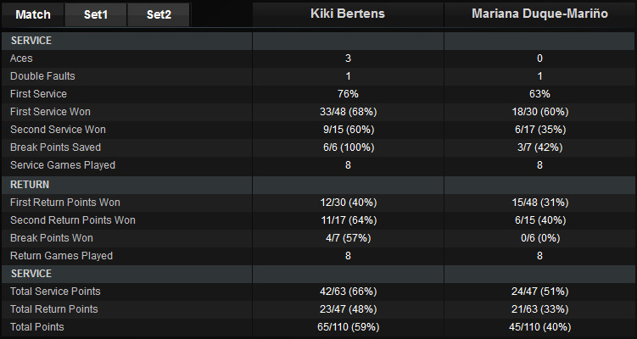Image resolution: width=637 pixels, height=339 pixels.
Task: Select the Second Return Points Won label
Action: click(x=72, y=220)
